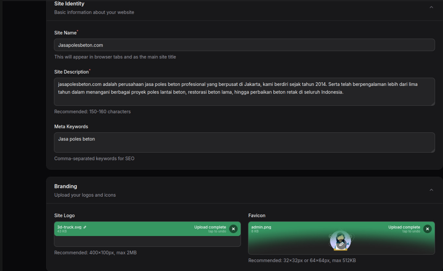Collapse the Site Identity section chevron
The height and width of the screenshot is (271, 443).
pyautogui.click(x=431, y=8)
